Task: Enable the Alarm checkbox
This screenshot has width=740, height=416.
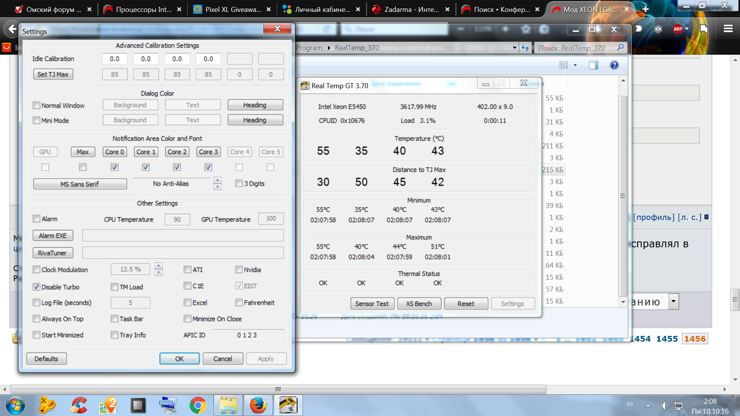Action: (37, 219)
